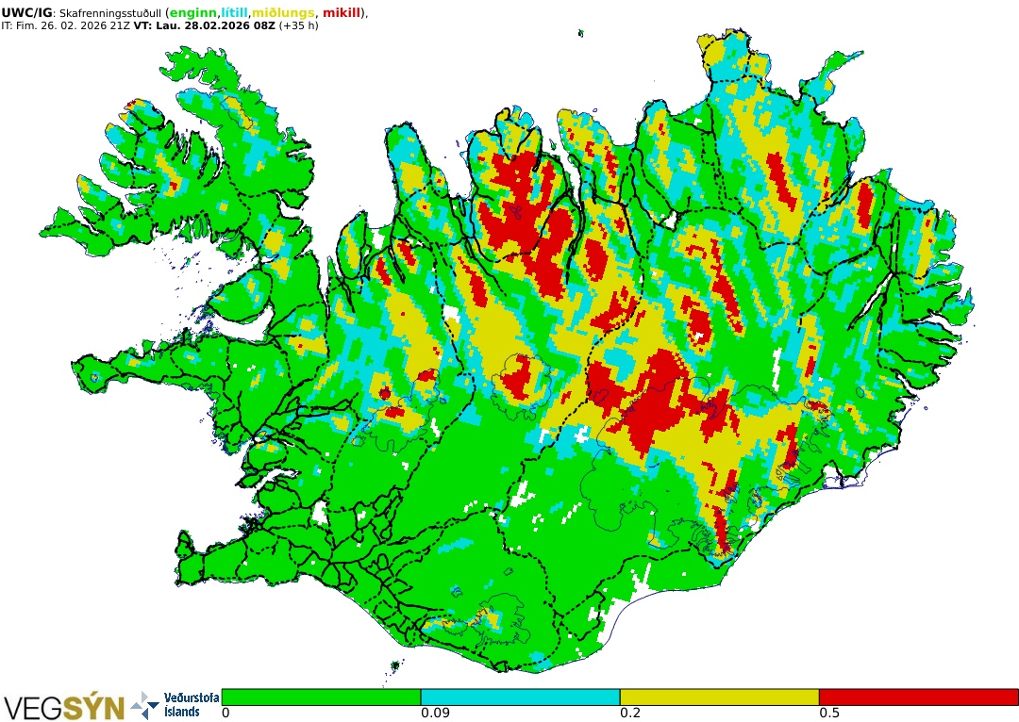Click the legend value '0.5'
The width and height of the screenshot is (1019, 722).
829,713
